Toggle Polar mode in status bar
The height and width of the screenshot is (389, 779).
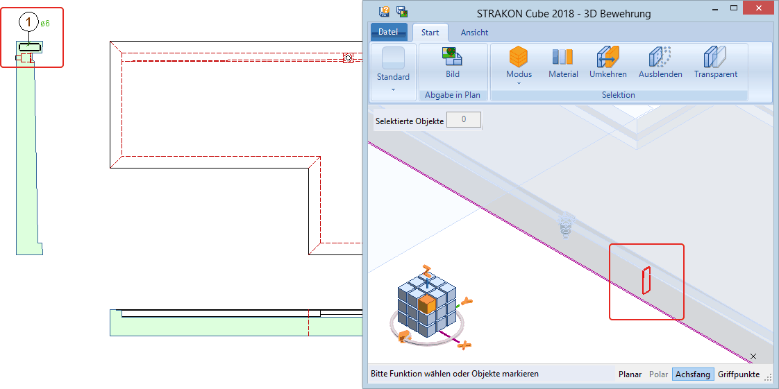657,374
